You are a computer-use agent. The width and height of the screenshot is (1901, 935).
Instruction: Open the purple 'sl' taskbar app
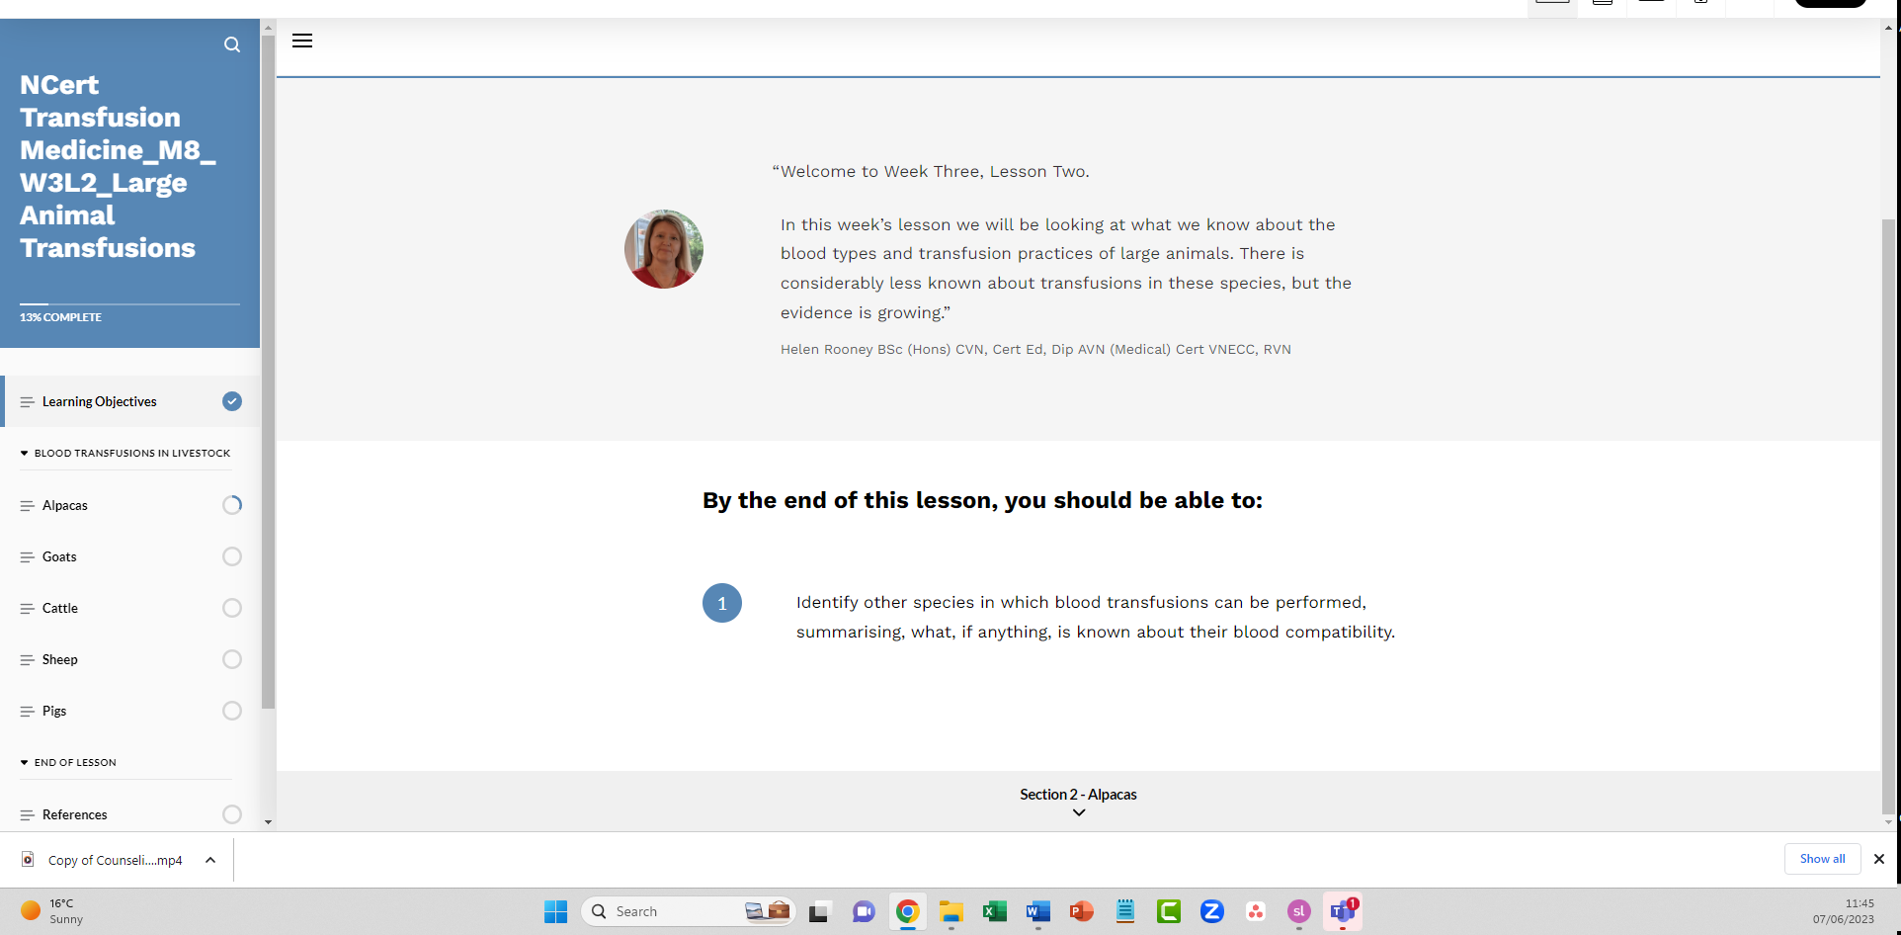[1299, 911]
